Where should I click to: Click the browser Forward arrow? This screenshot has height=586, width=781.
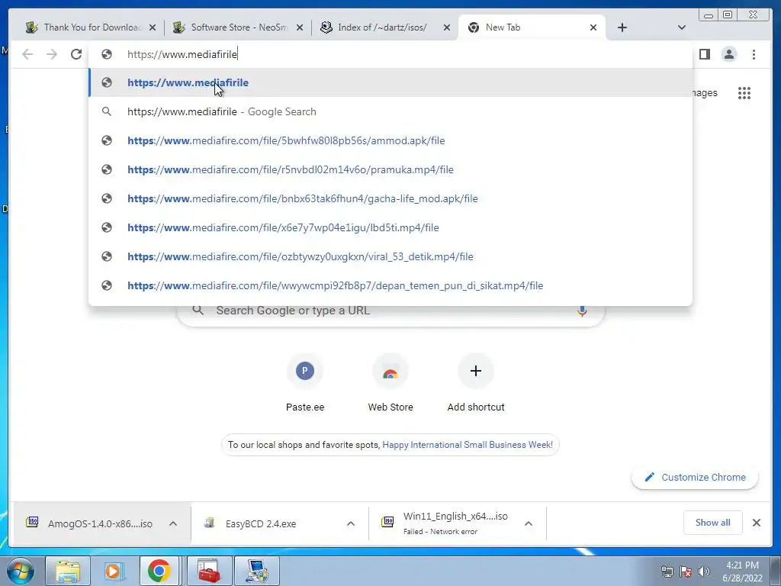coord(52,54)
